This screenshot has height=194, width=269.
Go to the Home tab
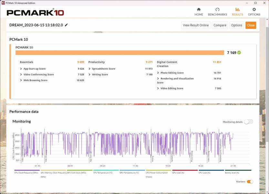199,12
